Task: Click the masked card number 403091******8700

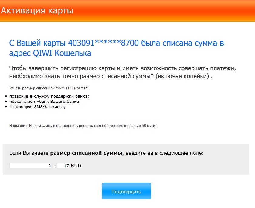Action: pos(104,43)
